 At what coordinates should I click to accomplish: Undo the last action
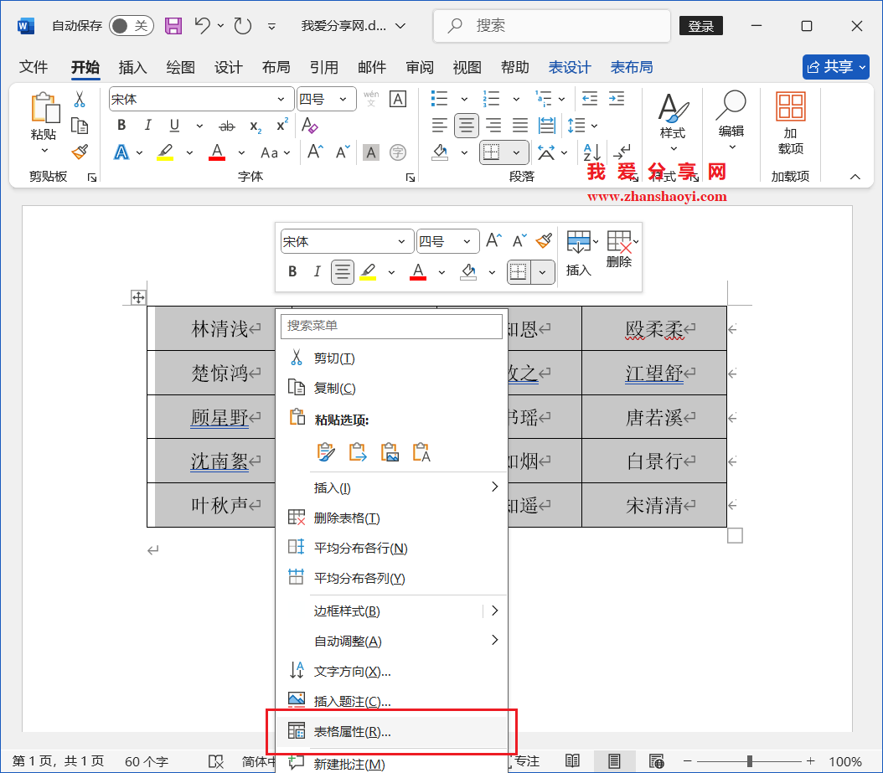click(202, 25)
